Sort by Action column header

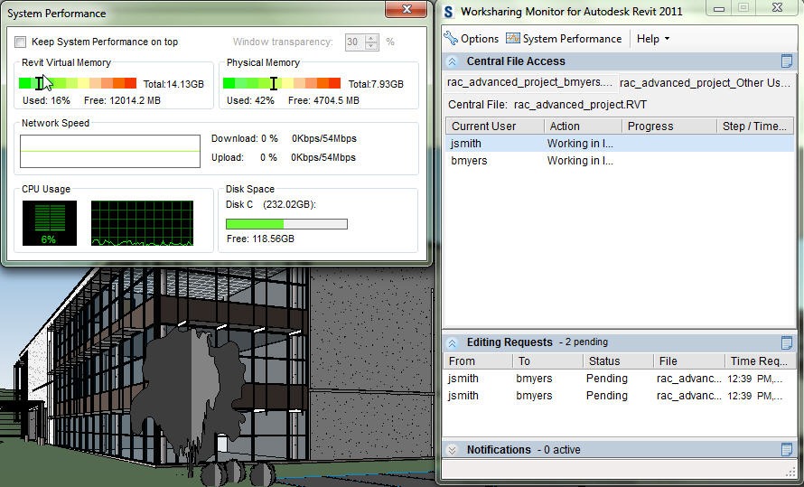[583, 126]
